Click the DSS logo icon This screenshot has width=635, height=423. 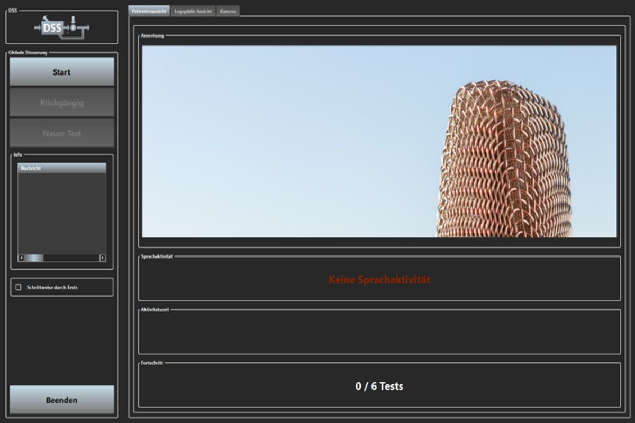click(x=61, y=27)
